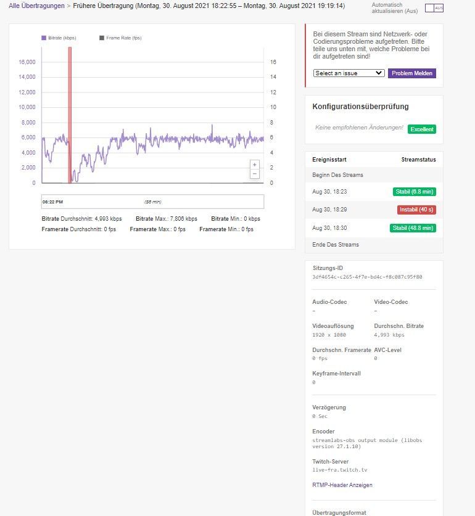Screen dimensions: 475x516
Task: Click the Framerate Durchschnitt 0 fps text
Action: (x=79, y=229)
